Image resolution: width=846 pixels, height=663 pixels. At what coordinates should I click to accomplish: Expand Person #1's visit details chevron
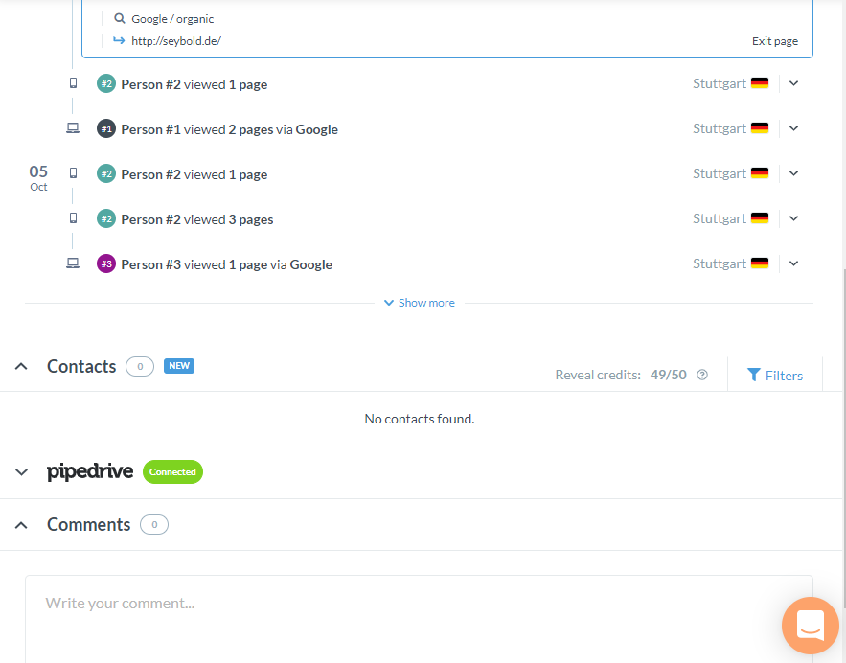tap(793, 127)
